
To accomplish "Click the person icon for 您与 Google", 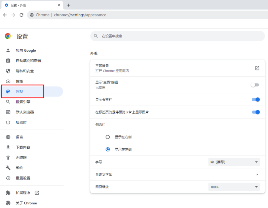I will click(x=8, y=51).
